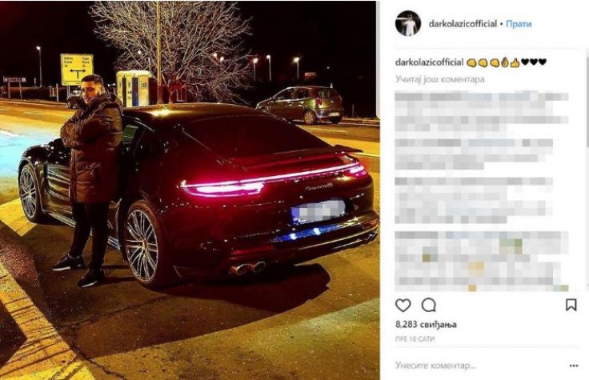View the 8,283 свиђања likes list

[426, 325]
